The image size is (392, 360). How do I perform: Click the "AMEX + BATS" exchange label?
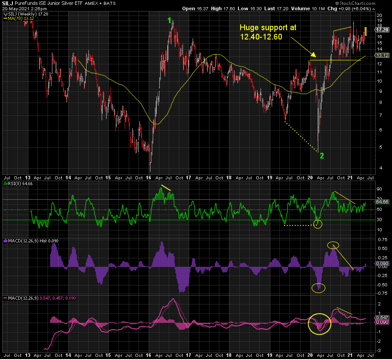[100, 4]
